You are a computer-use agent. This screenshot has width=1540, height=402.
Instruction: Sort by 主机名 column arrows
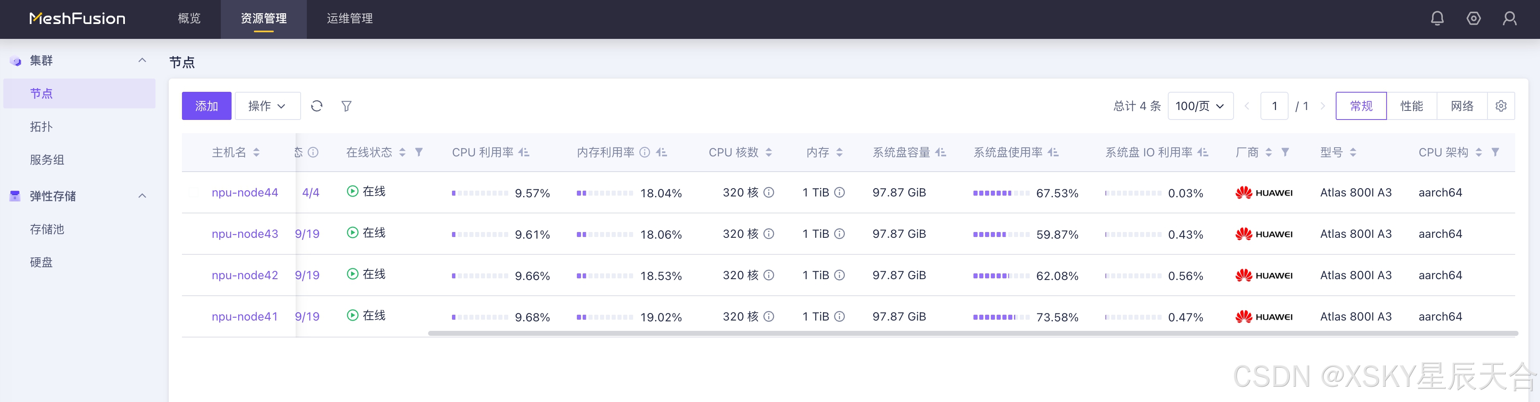256,153
